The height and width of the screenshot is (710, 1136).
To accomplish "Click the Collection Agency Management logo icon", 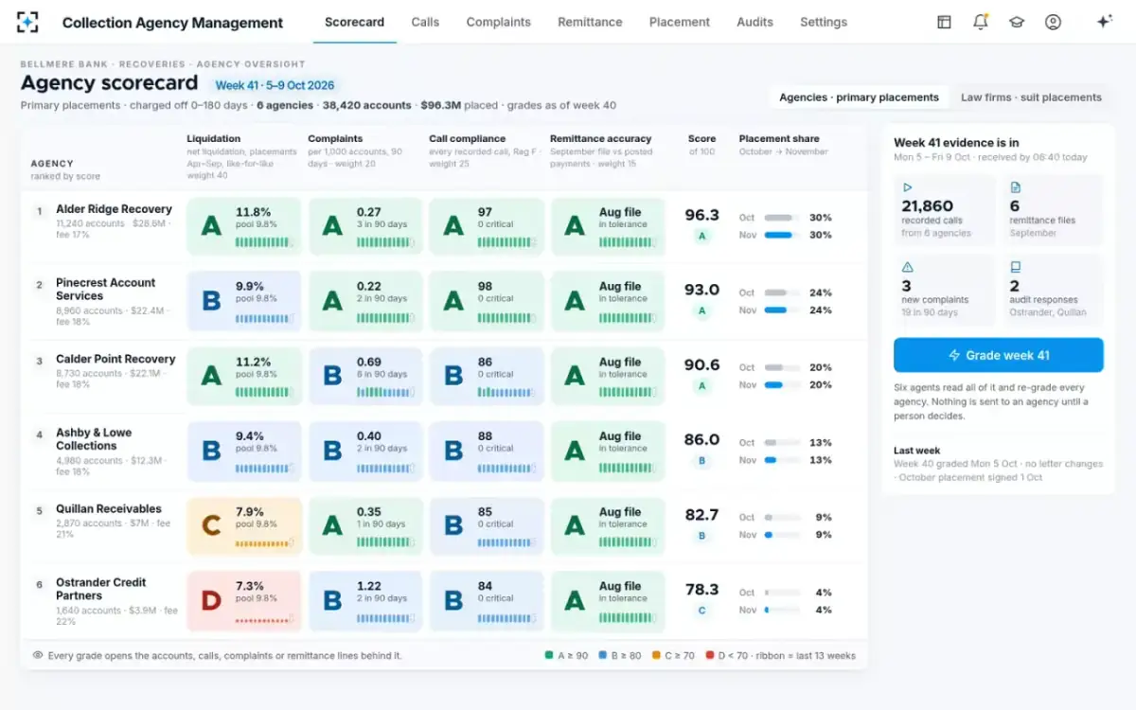I will point(28,22).
